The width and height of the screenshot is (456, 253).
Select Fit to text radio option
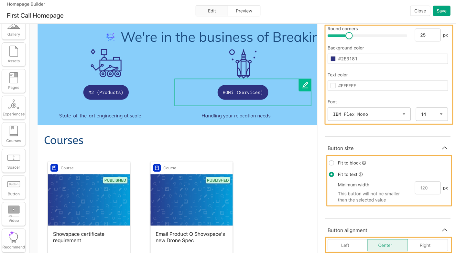coord(331,174)
